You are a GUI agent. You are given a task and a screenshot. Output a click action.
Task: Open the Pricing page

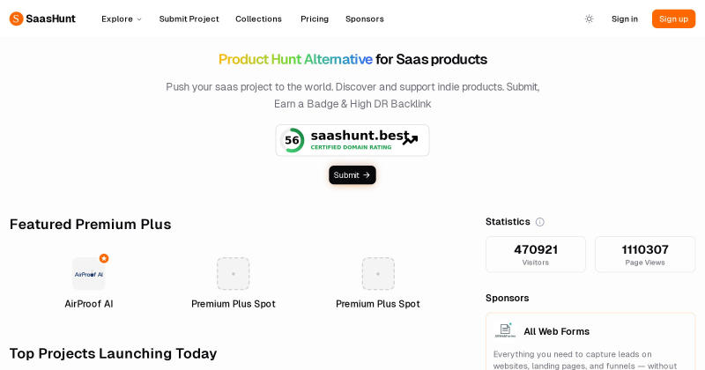pos(315,18)
